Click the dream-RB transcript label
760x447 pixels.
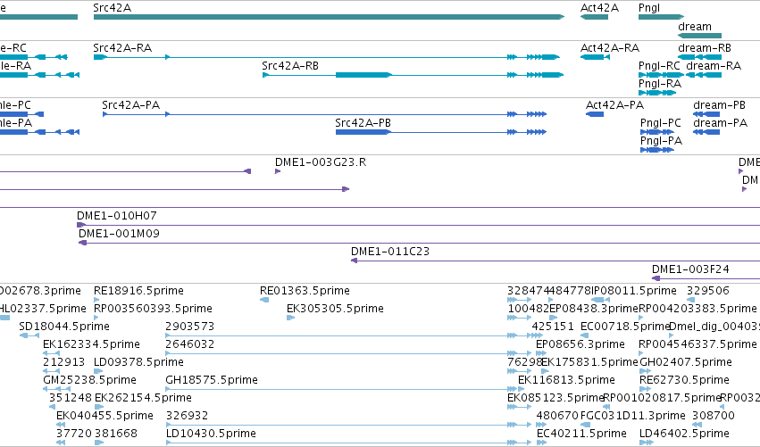pos(705,48)
